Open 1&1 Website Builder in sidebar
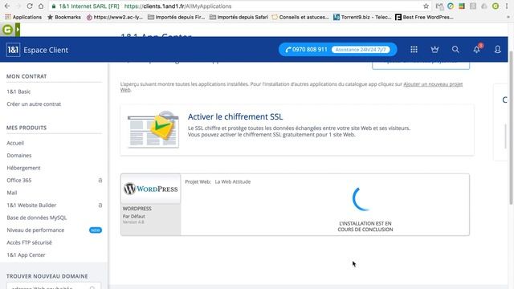 pyautogui.click(x=31, y=206)
